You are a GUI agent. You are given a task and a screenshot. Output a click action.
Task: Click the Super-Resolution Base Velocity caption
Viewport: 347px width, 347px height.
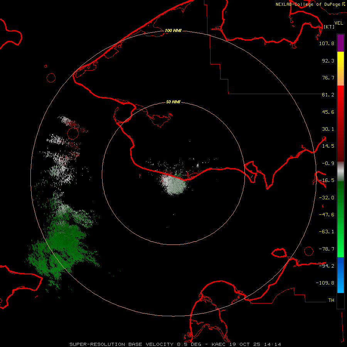click(175, 344)
